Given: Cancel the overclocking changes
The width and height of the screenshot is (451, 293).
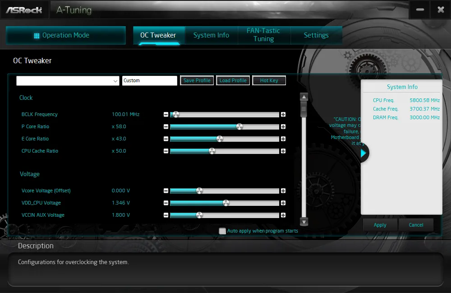Looking at the screenshot, I should (x=416, y=225).
